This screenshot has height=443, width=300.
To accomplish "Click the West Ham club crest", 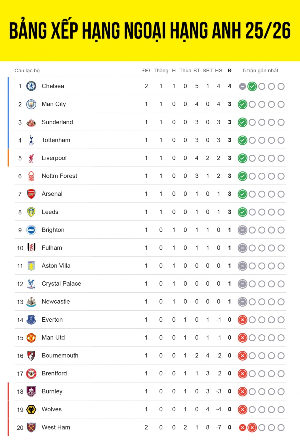I will pos(31,427).
